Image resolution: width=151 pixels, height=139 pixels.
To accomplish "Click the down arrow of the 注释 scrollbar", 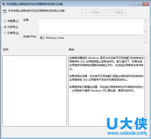I will 145,31.
